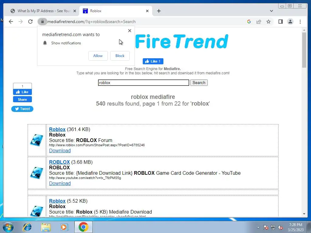Open the Roblox (5.52 KB) result link
311x233 pixels.
pyautogui.click(x=57, y=201)
